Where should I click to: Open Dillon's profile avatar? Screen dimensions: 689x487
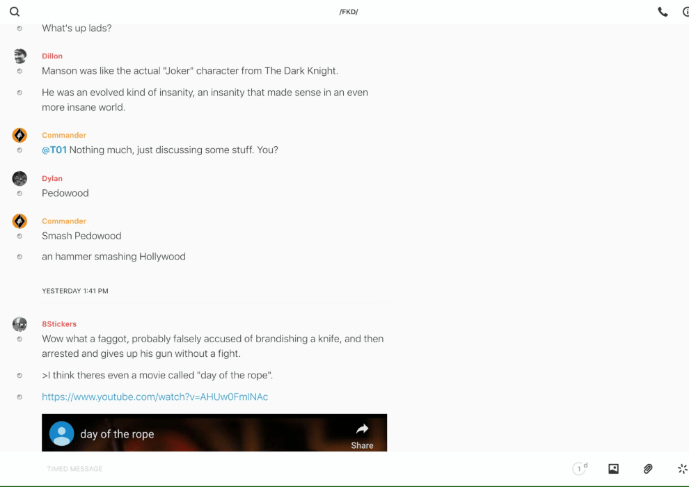pos(19,56)
